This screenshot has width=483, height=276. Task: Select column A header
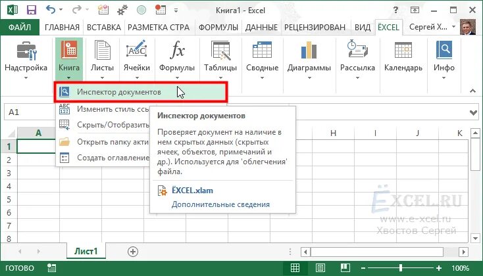(38, 133)
